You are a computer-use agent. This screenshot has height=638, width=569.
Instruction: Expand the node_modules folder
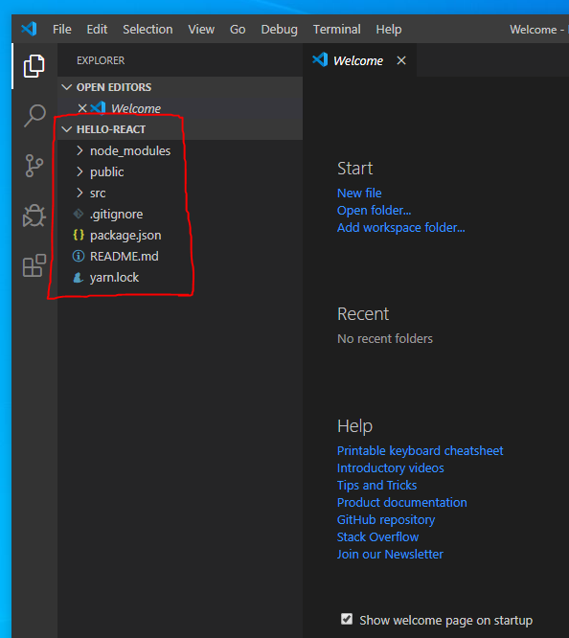80,151
